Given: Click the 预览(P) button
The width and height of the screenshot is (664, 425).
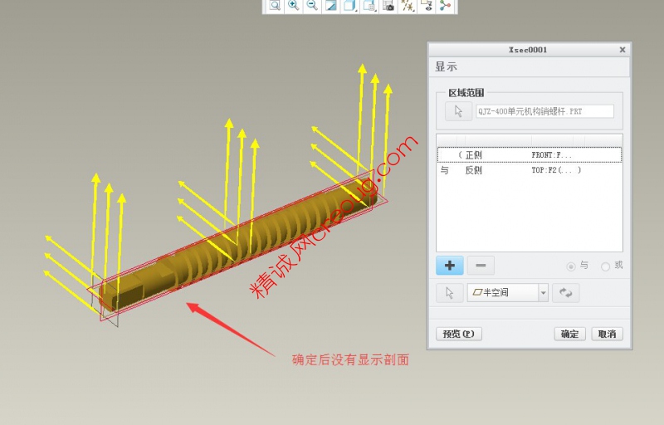Looking at the screenshot, I should 459,334.
